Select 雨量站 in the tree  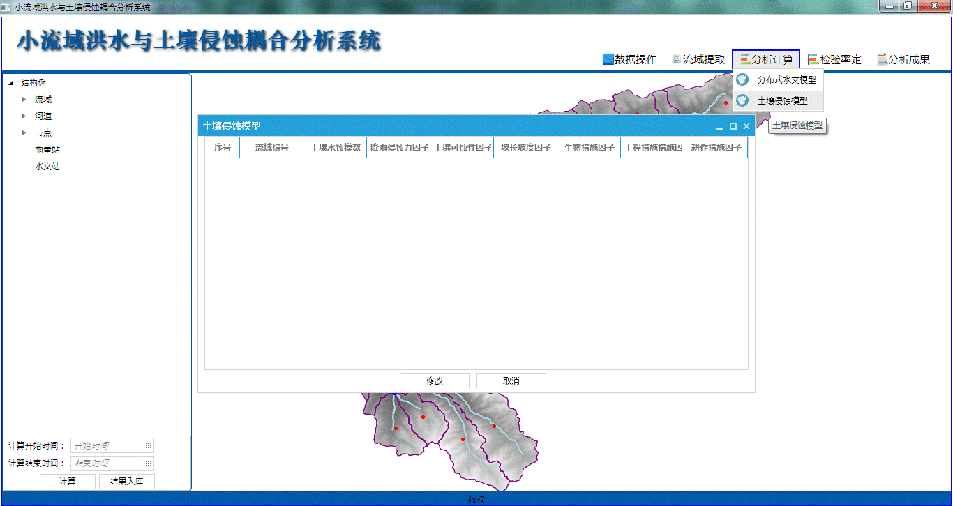point(47,150)
